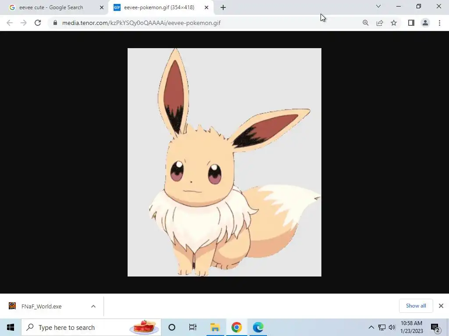
Task: Open Task View on taskbar
Action: (x=193, y=327)
